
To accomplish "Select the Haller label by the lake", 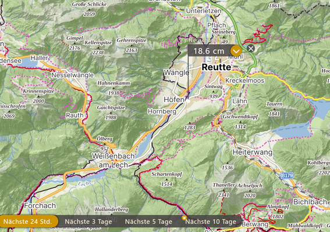I will (39, 58).
